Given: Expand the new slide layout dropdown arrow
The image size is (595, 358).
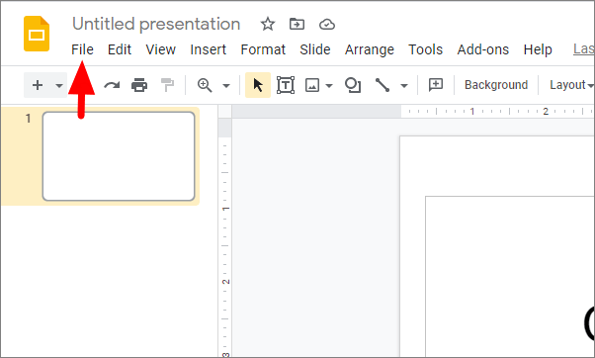Looking at the screenshot, I should point(59,85).
